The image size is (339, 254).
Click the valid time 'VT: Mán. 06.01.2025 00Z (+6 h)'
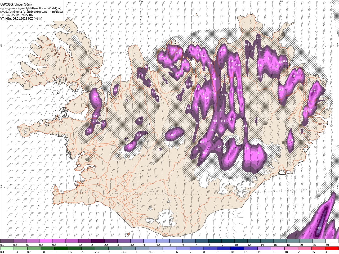(x=21, y=19)
